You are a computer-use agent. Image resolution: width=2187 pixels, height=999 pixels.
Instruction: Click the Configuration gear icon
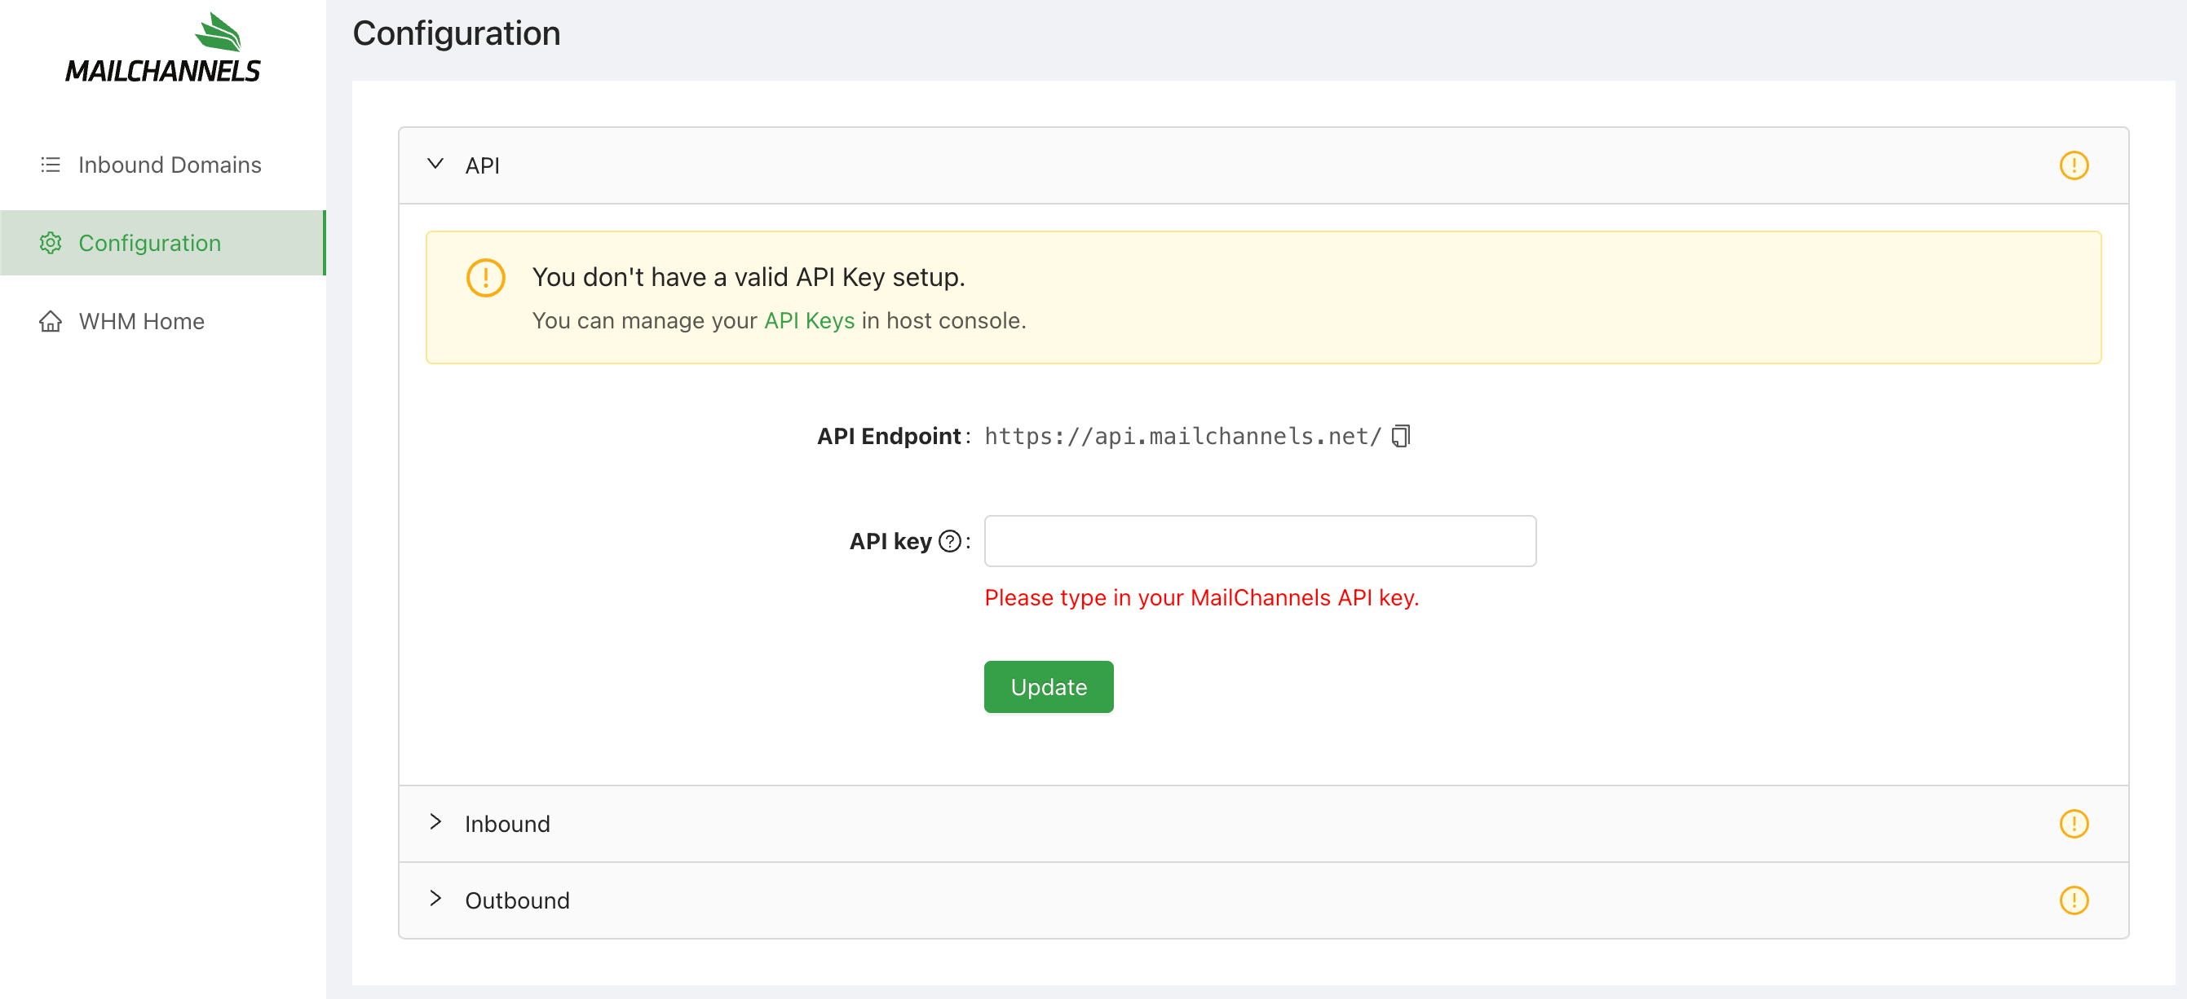(x=50, y=243)
